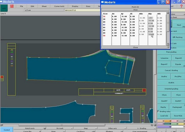Select the Pro2Pts tool
This screenshot has height=132, width=185.
(178, 77)
